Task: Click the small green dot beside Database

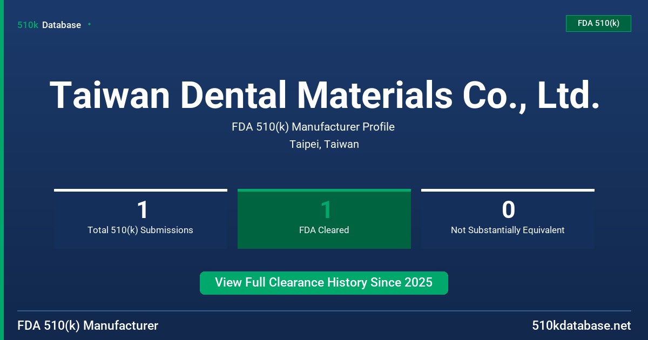Action: 89,24
